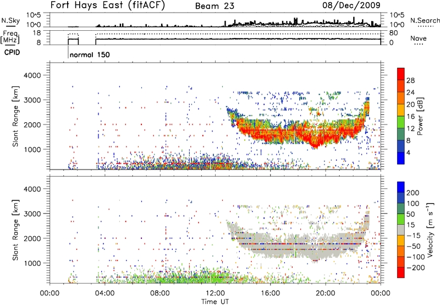The width and height of the screenshot is (440, 305).
Task: Click the '04:00' time axis tick label
Action: (105, 293)
